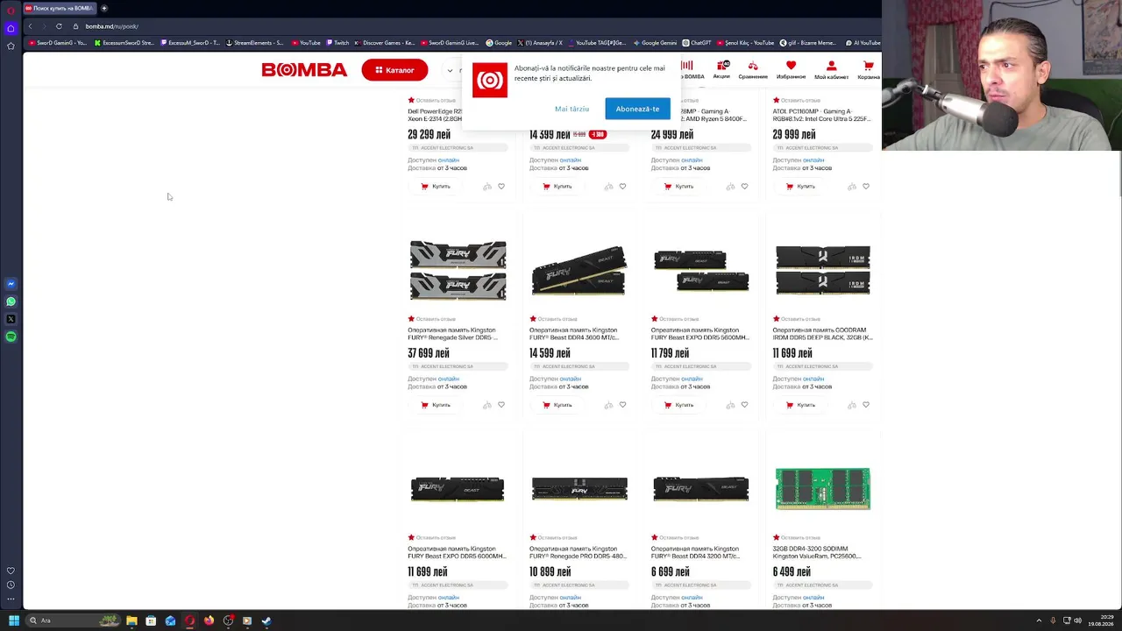The height and width of the screenshot is (631, 1122).
Task: Switch to the Поиск купить на BOMBA tab
Action: tap(60, 8)
